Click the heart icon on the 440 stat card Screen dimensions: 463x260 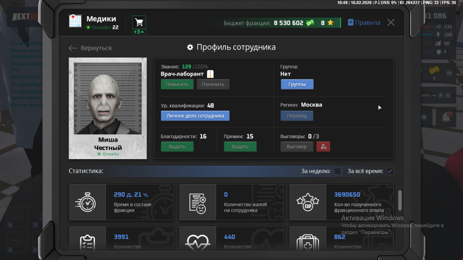[x=198, y=241]
